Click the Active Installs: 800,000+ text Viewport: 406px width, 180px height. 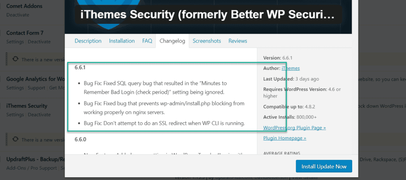coord(290,117)
